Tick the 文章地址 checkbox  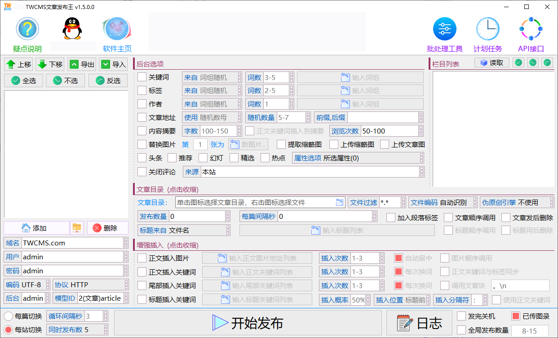tap(142, 118)
